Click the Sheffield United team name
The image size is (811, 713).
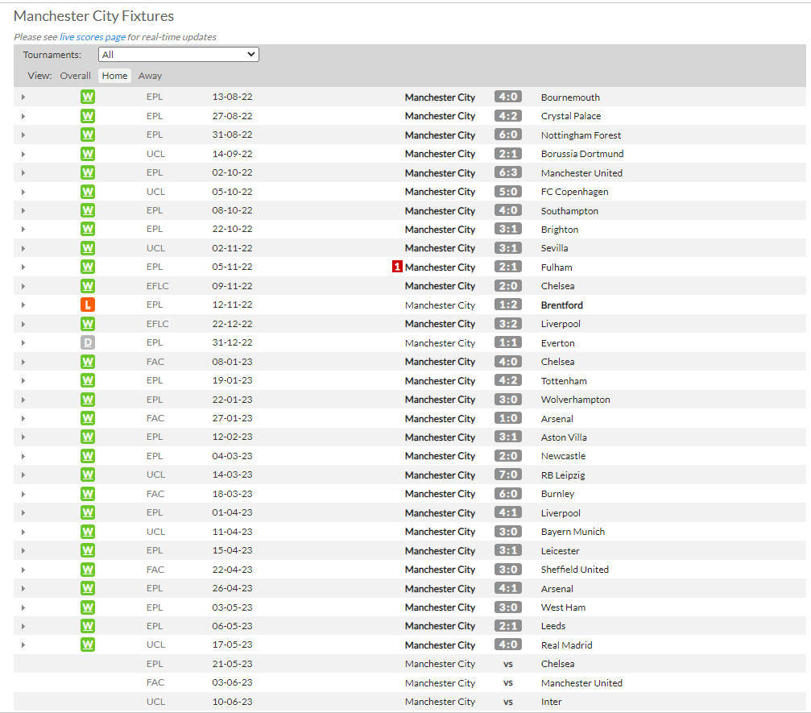[x=575, y=569]
